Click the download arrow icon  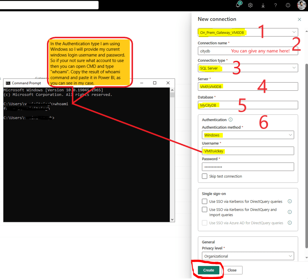(x=263, y=5)
